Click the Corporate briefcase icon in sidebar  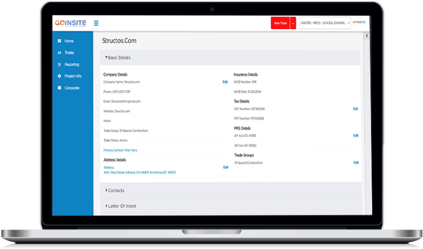pos(59,88)
